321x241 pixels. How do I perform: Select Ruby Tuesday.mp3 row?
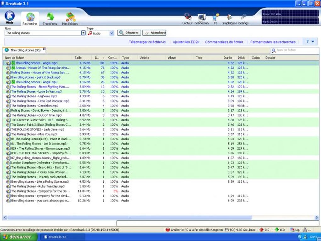[x=161, y=186]
